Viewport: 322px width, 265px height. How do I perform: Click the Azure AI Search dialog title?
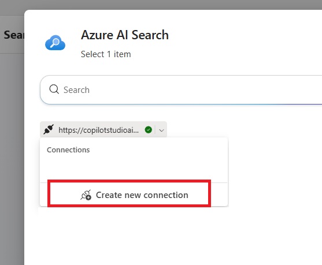(x=125, y=35)
